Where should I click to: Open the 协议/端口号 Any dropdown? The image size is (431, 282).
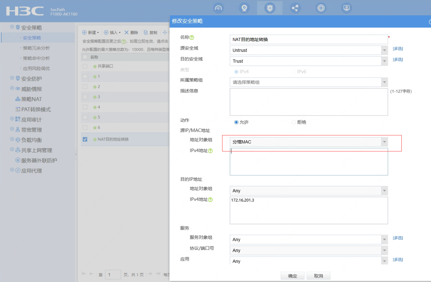coord(384,250)
